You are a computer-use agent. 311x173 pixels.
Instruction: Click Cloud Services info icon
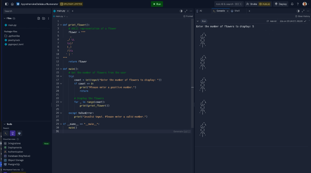pyautogui.click(x=18, y=139)
